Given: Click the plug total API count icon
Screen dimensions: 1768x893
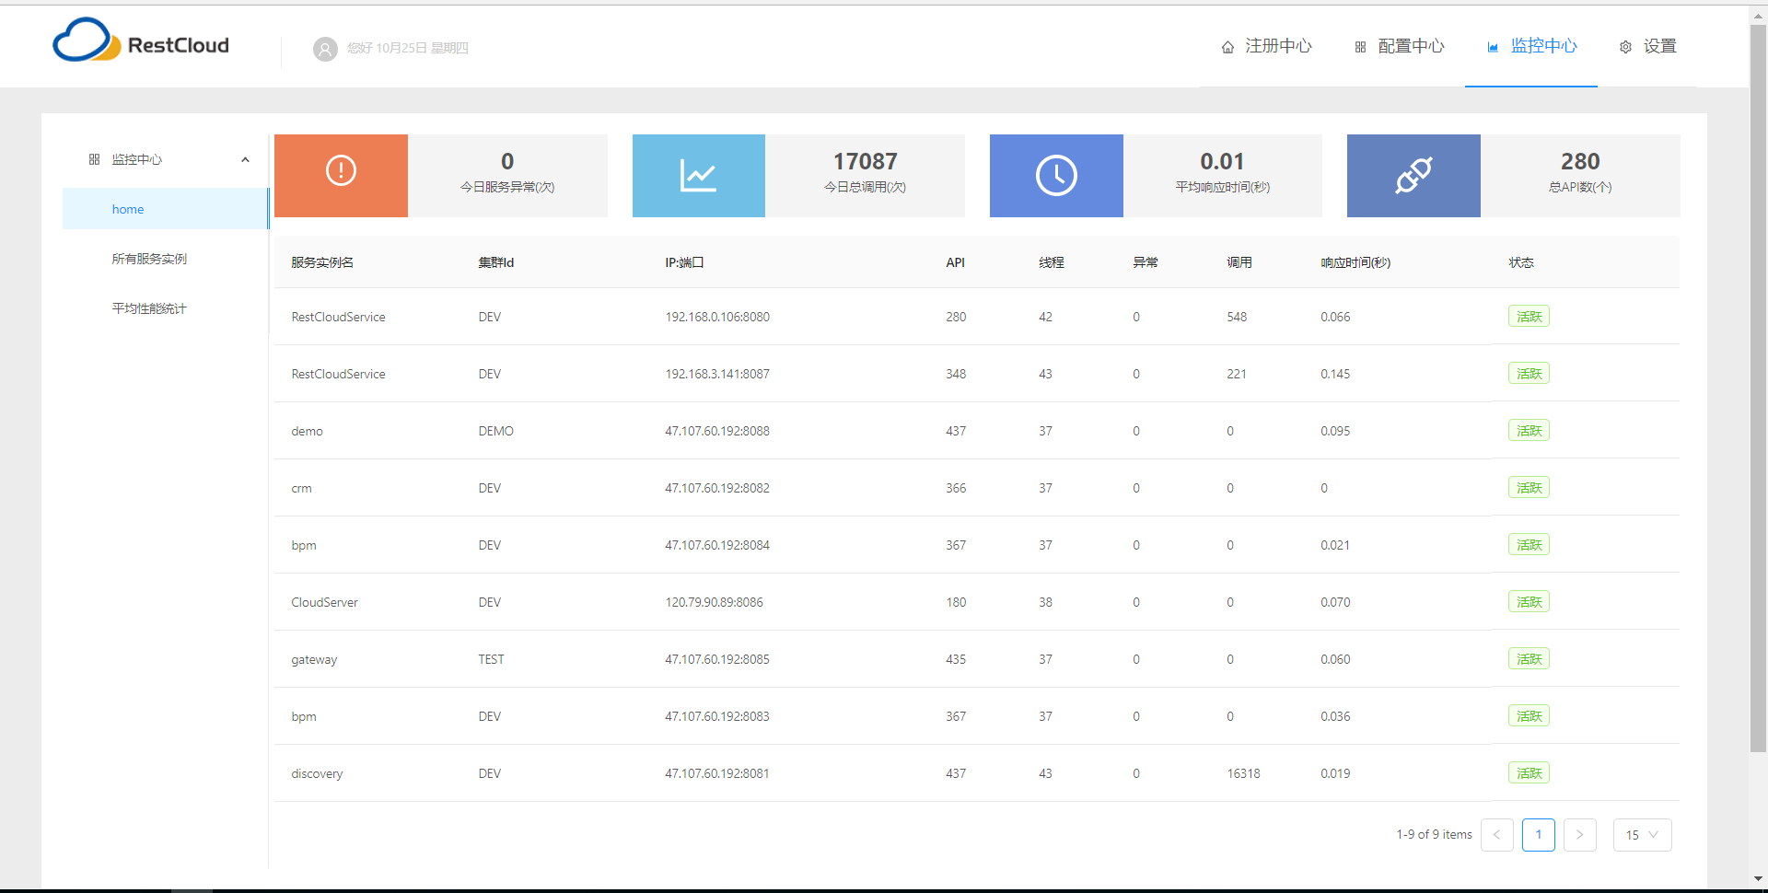Looking at the screenshot, I should tap(1413, 176).
